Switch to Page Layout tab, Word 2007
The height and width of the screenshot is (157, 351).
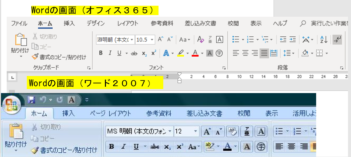(x=110, y=113)
